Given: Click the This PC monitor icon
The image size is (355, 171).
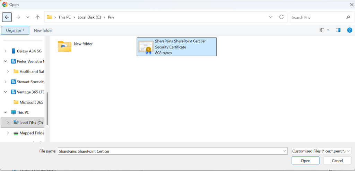Looking at the screenshot, I should tap(14, 112).
